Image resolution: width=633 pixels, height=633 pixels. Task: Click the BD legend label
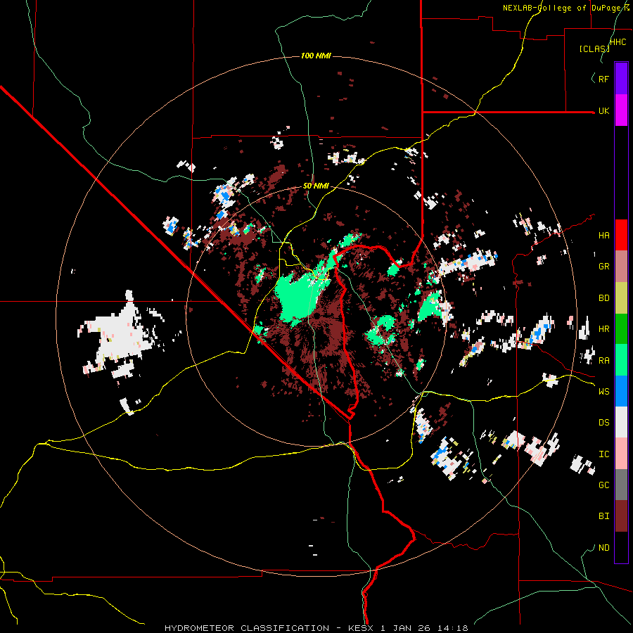pos(603,298)
